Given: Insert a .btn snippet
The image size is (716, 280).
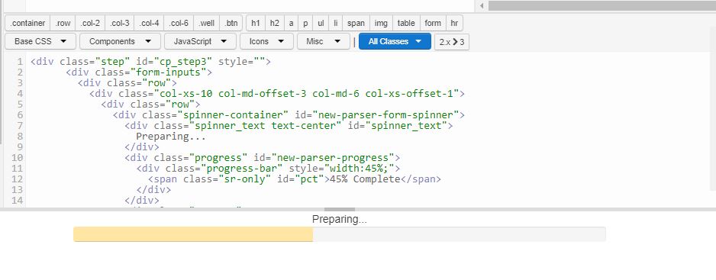Looking at the screenshot, I should click(231, 23).
